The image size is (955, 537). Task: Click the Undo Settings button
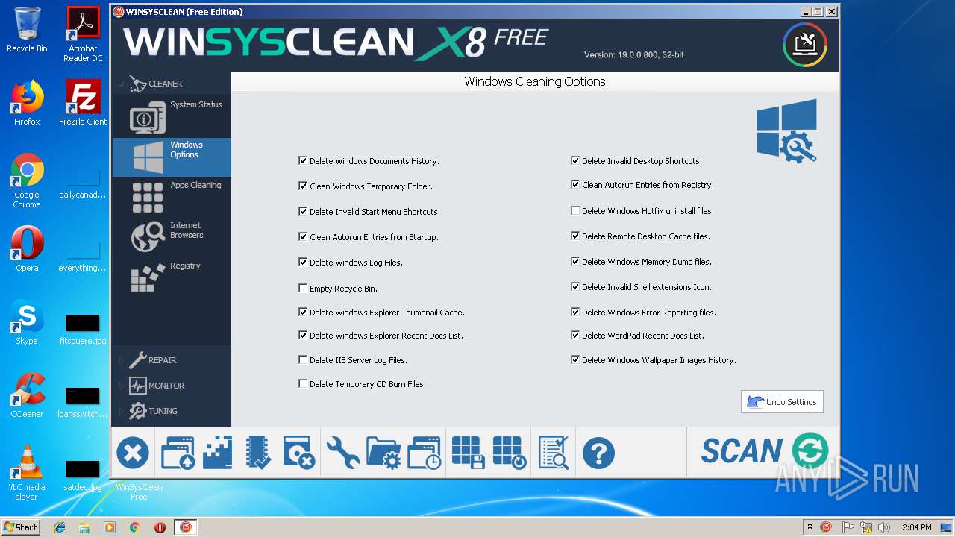tap(782, 401)
